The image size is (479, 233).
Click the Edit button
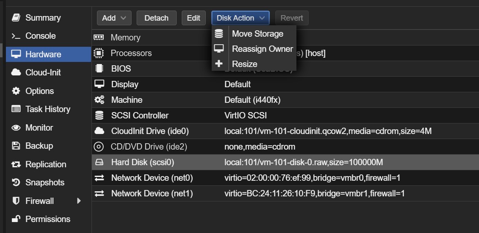[194, 18]
